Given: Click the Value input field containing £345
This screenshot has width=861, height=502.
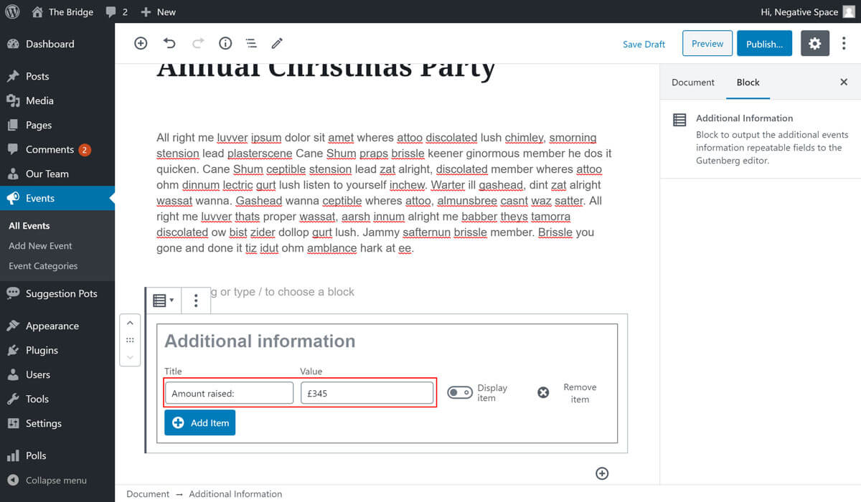Looking at the screenshot, I should [367, 393].
